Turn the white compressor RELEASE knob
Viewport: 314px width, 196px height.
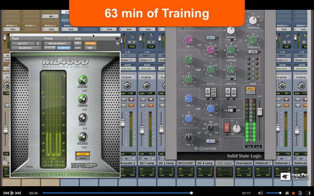pos(231,31)
